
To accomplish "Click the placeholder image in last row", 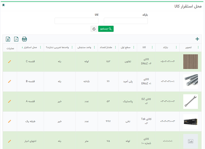I will click(x=190, y=141).
